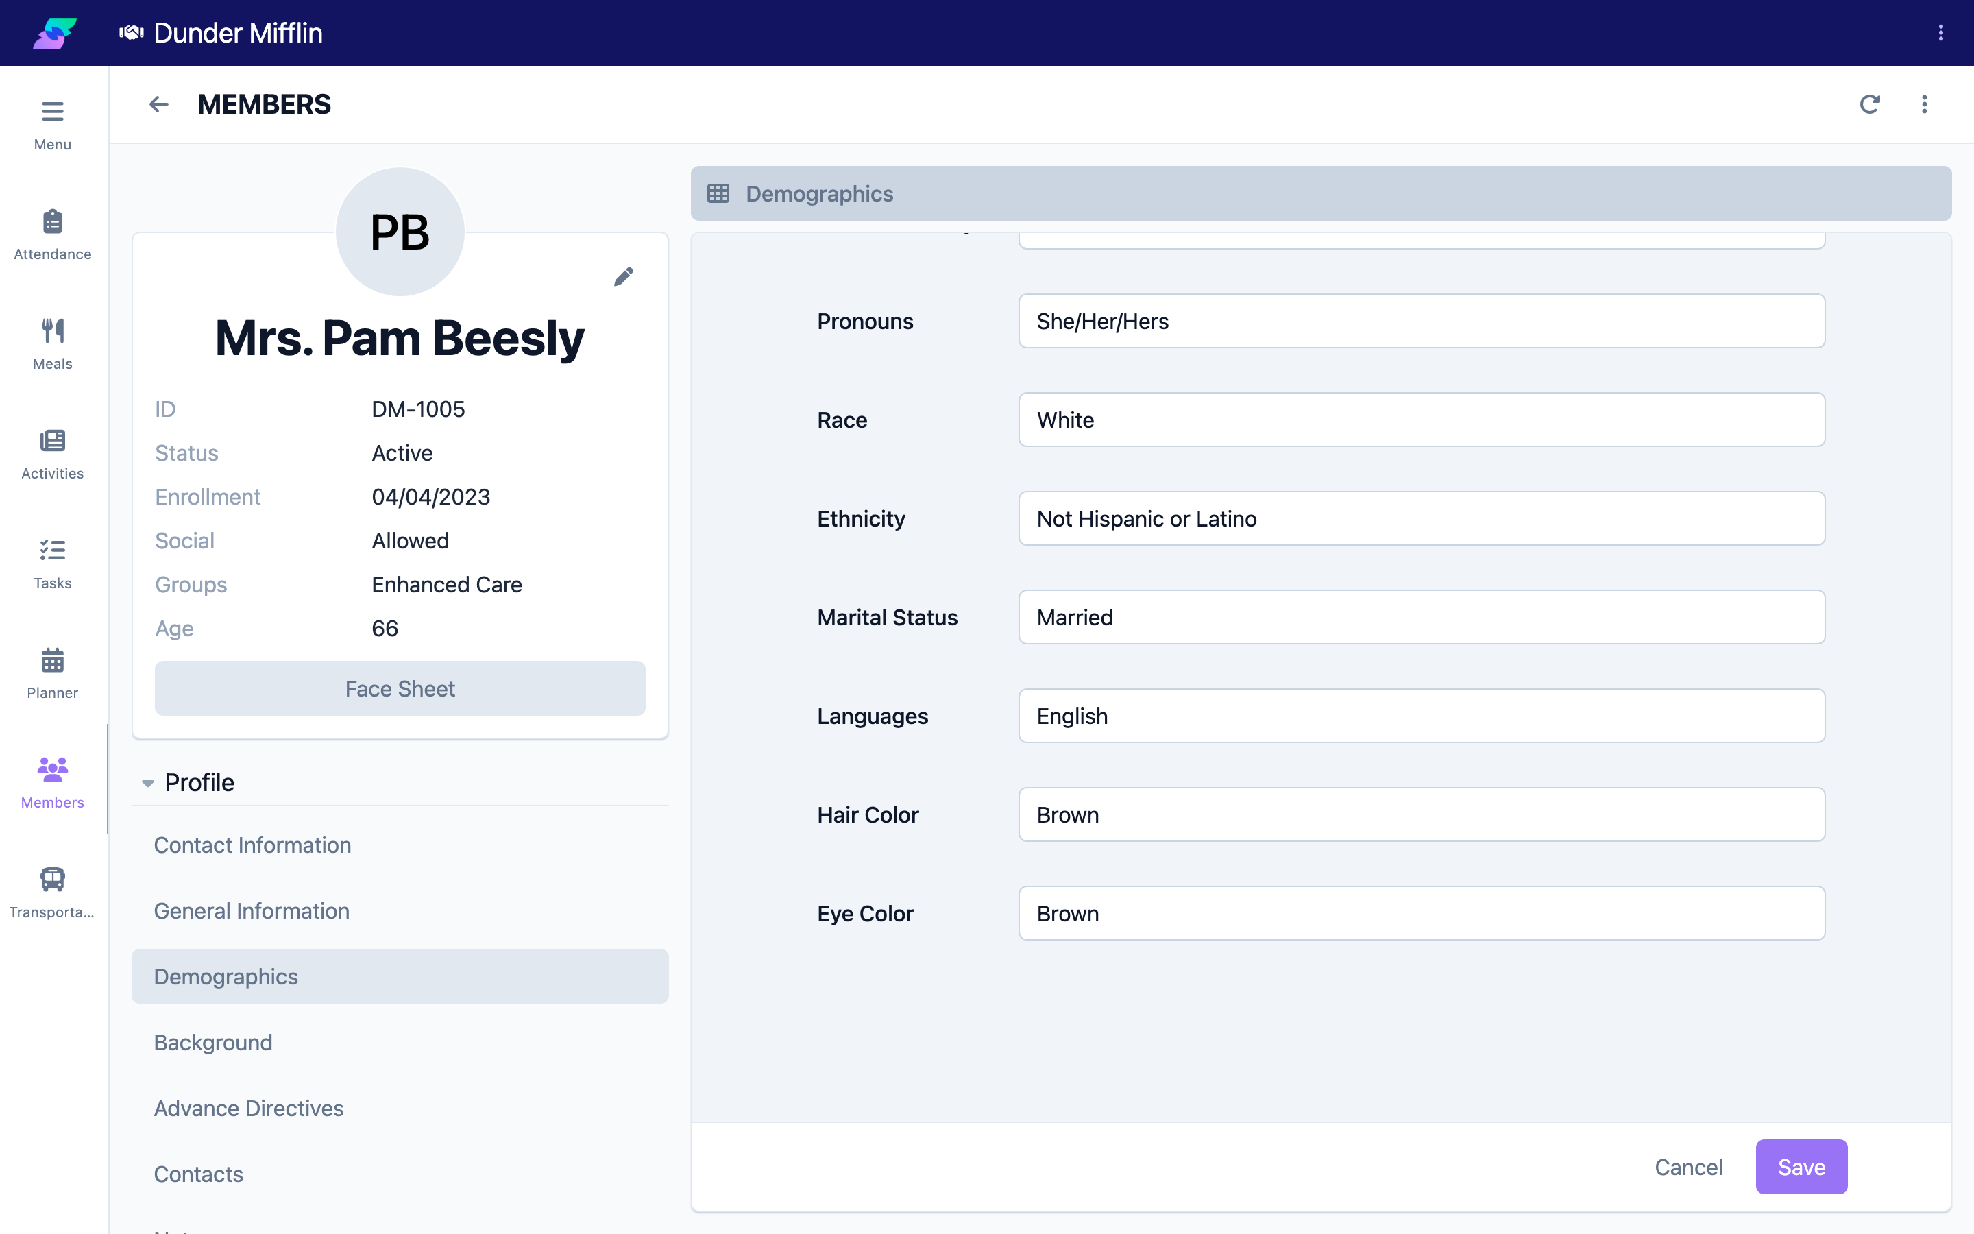This screenshot has width=1974, height=1234.
Task: Click the Pronouns field
Action: [1422, 321]
